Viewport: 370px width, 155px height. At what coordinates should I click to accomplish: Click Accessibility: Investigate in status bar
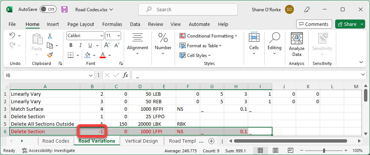coord(48,150)
